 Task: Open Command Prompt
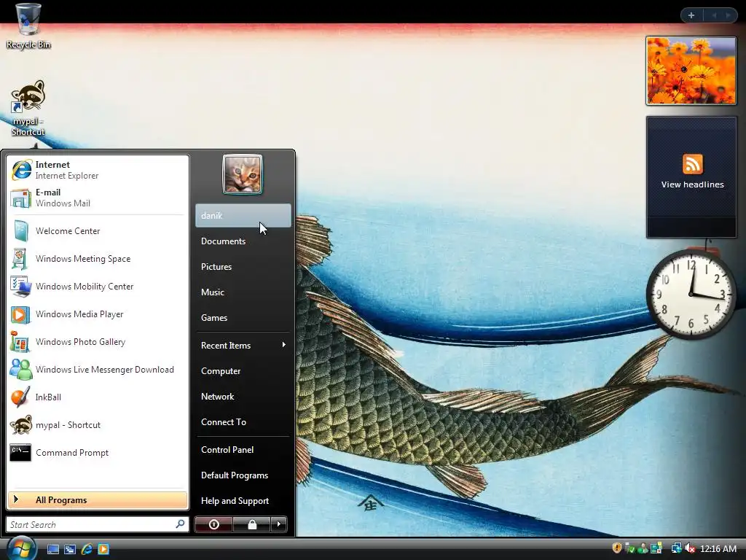(x=98, y=452)
